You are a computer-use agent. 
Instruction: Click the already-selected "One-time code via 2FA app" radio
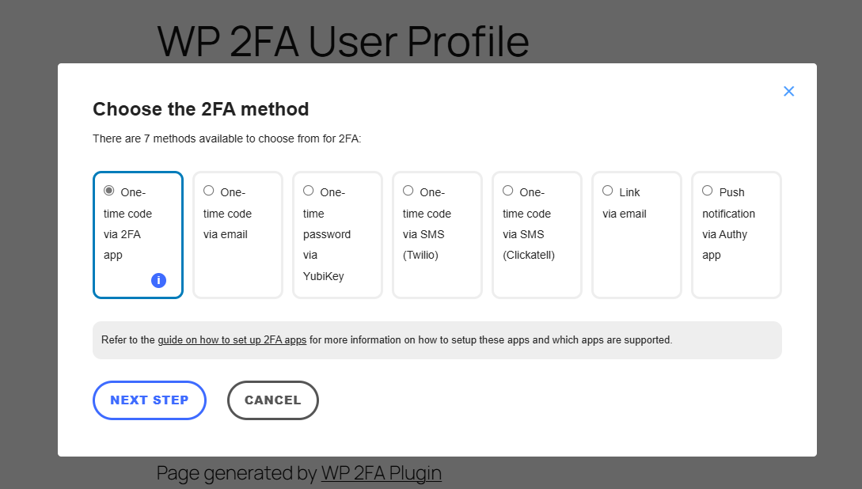click(108, 190)
